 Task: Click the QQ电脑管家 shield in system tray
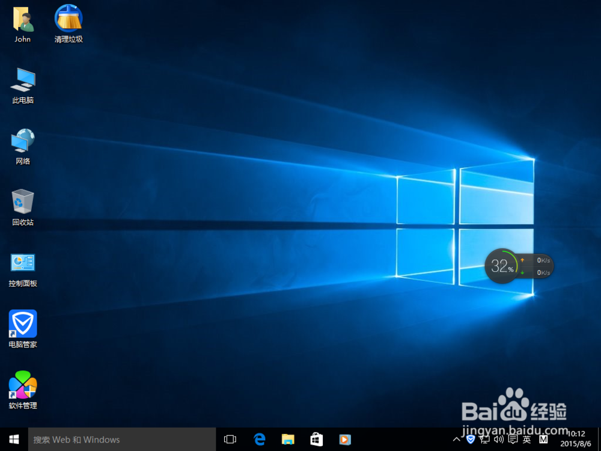[471, 440]
